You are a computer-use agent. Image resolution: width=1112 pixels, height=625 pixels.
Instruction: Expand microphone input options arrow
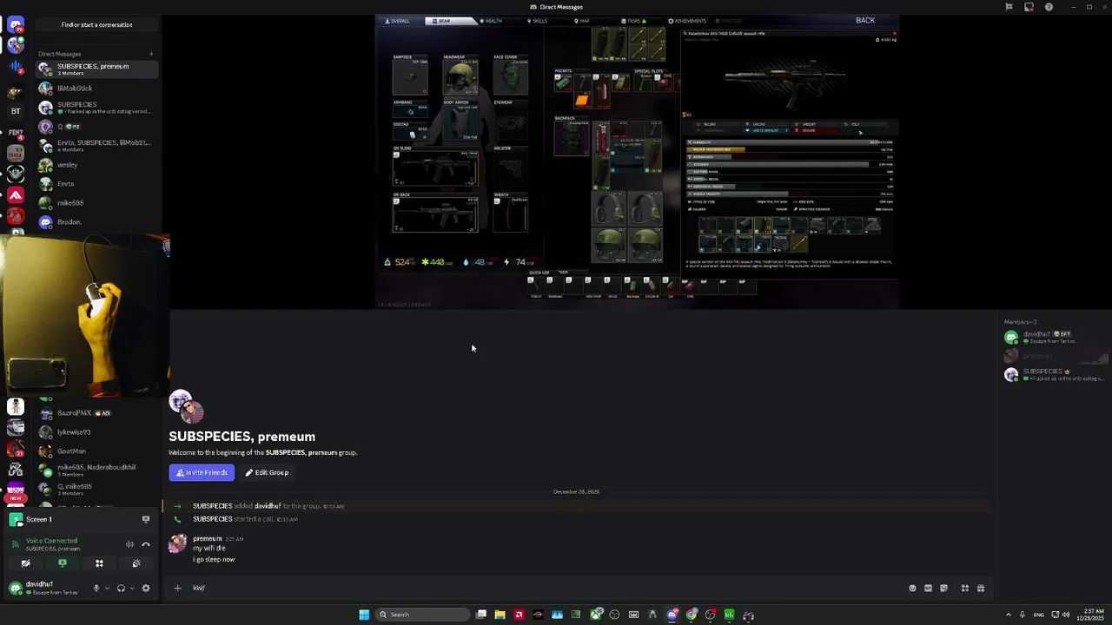[x=107, y=588]
